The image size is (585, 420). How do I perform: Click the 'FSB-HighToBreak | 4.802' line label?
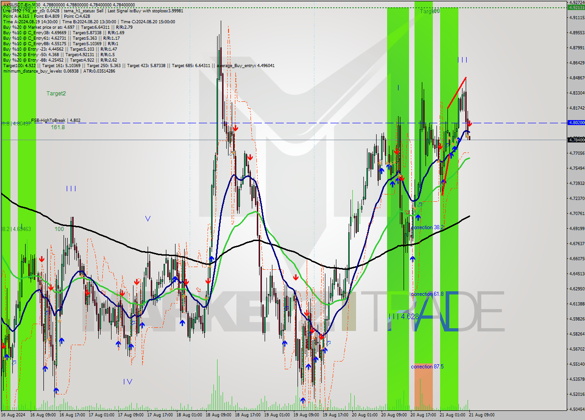[56, 121]
